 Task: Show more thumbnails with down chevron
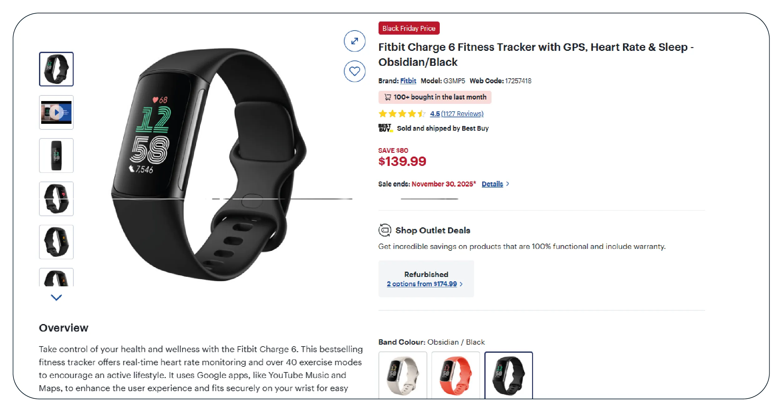(56, 298)
